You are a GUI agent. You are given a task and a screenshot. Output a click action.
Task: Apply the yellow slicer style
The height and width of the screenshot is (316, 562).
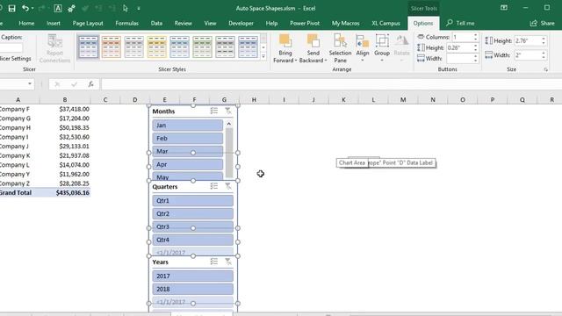point(156,47)
